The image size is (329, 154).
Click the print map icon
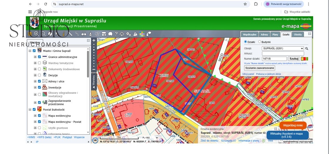click(x=84, y=34)
